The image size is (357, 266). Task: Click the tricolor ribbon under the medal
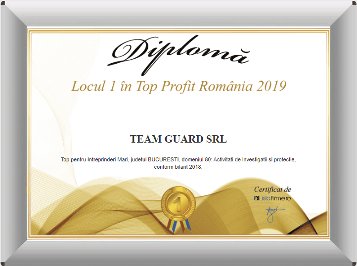(x=178, y=224)
